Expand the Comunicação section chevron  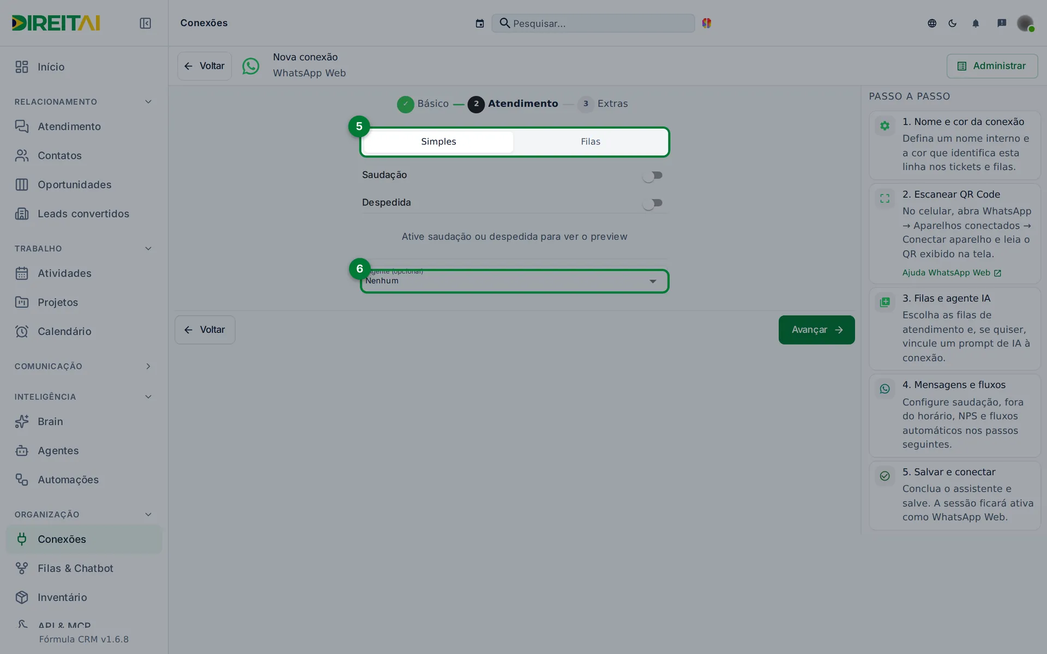(x=148, y=366)
